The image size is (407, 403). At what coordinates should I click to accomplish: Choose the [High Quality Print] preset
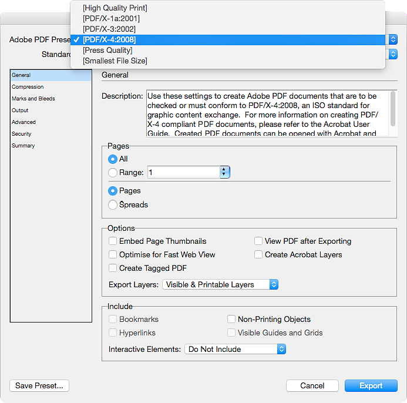(228, 8)
